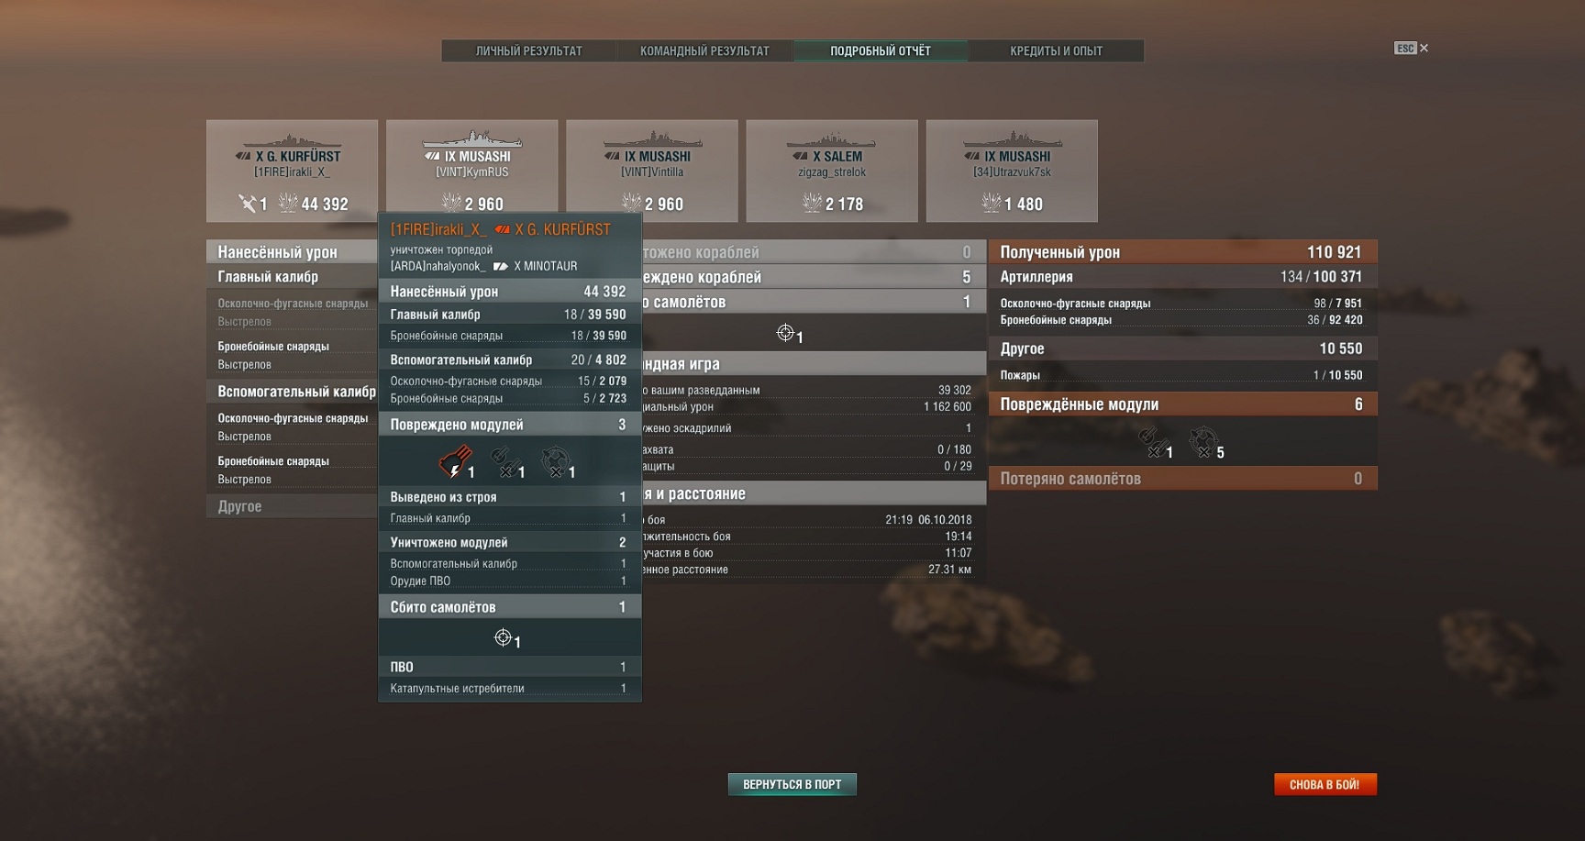Open the Кредиты и опыт tab
The height and width of the screenshot is (841, 1585).
1056,51
